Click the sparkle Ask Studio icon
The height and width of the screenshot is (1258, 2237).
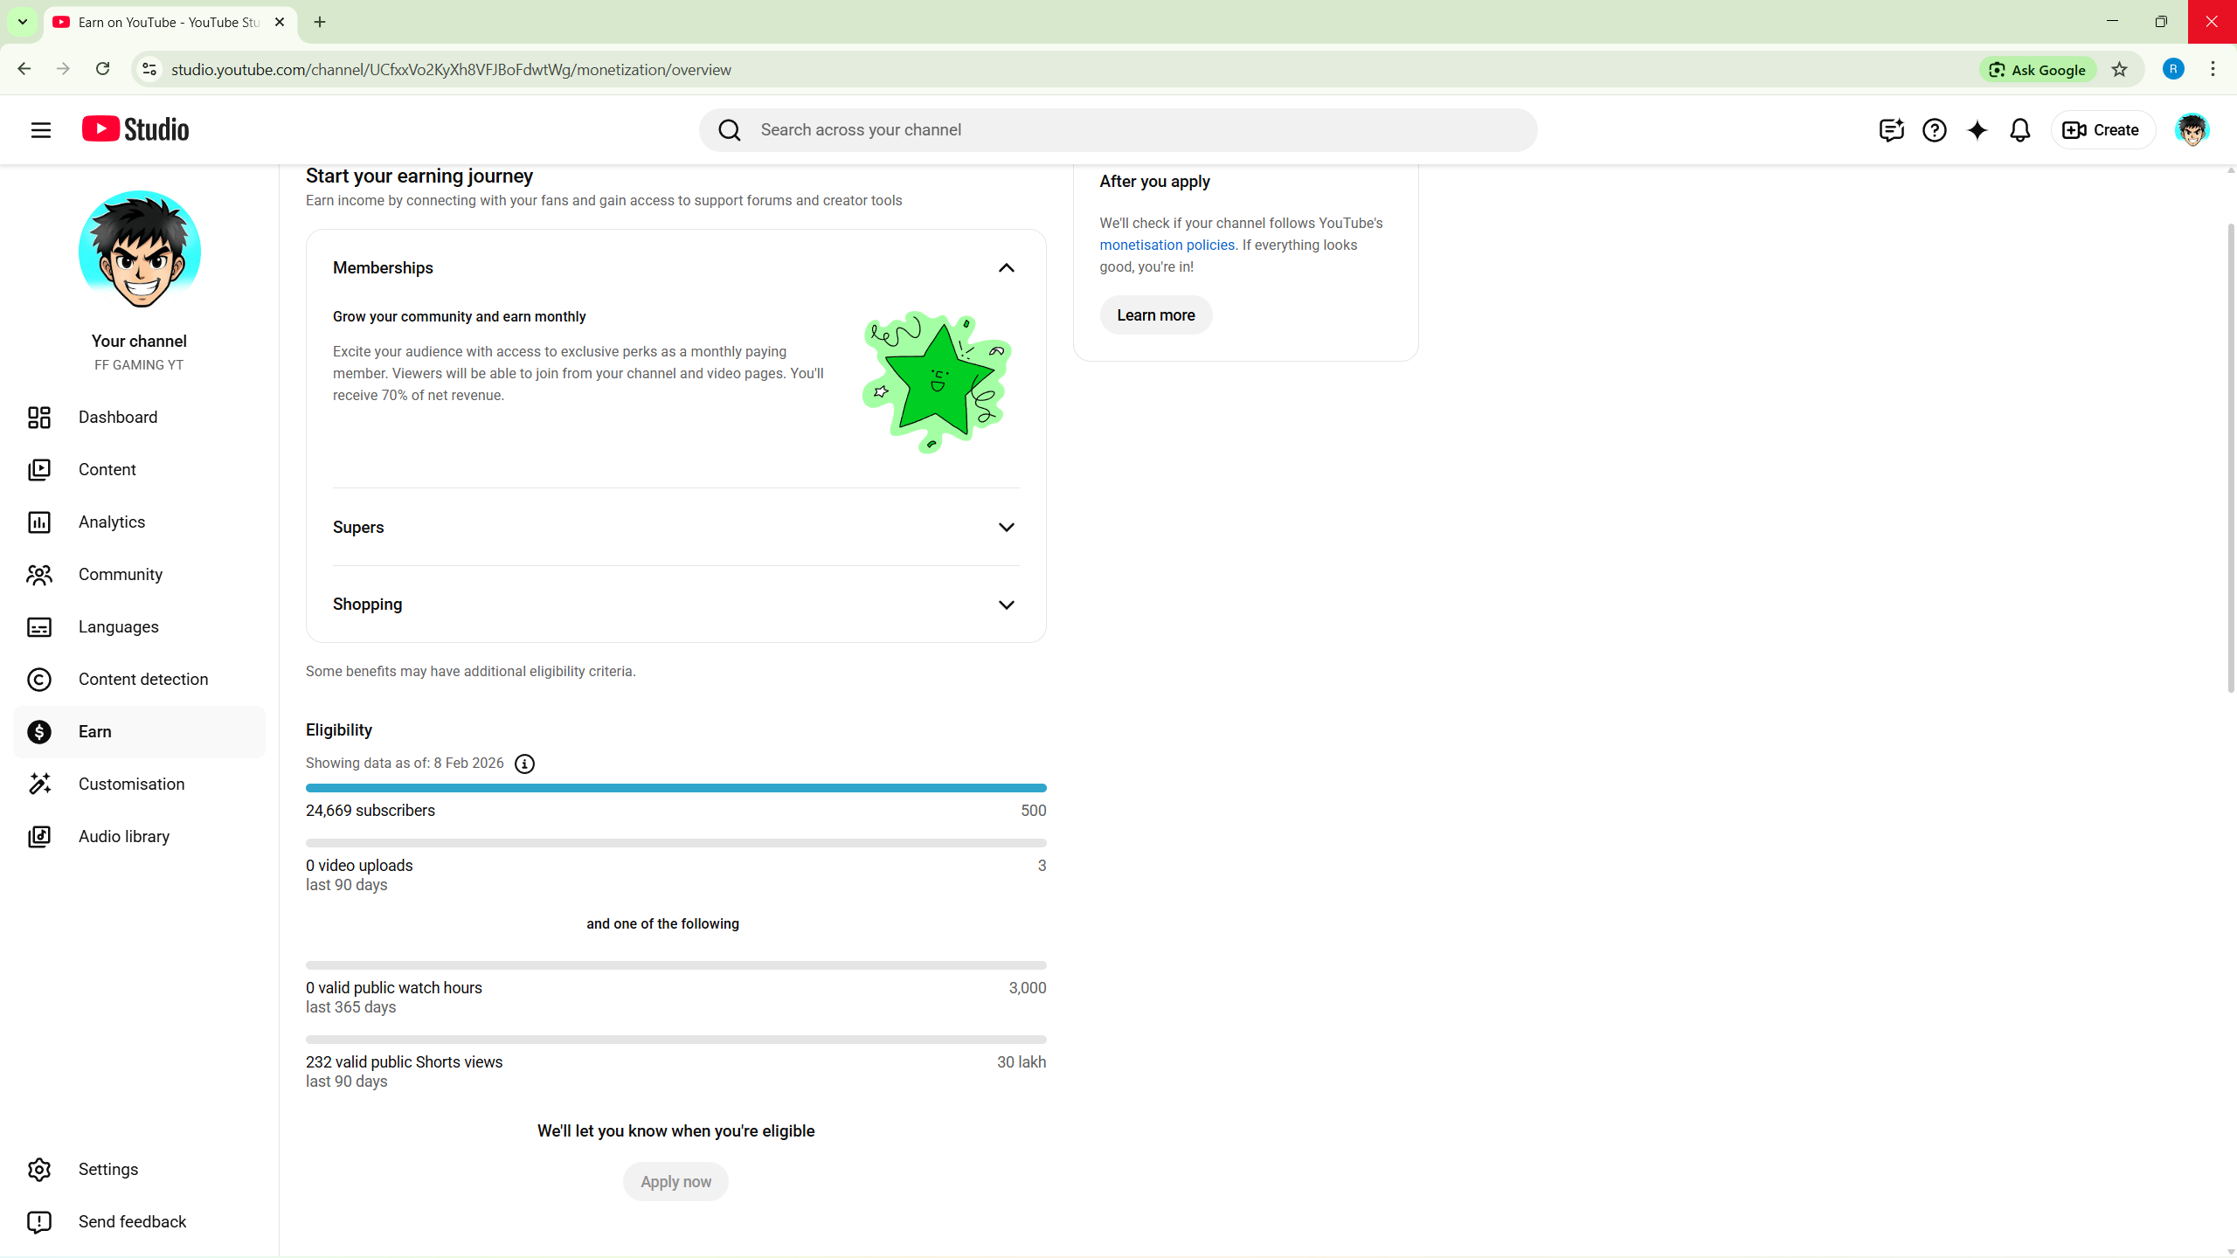pos(1977,130)
